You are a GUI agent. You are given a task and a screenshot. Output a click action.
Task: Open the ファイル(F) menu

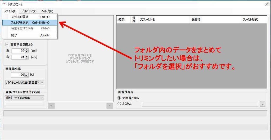click(10, 11)
